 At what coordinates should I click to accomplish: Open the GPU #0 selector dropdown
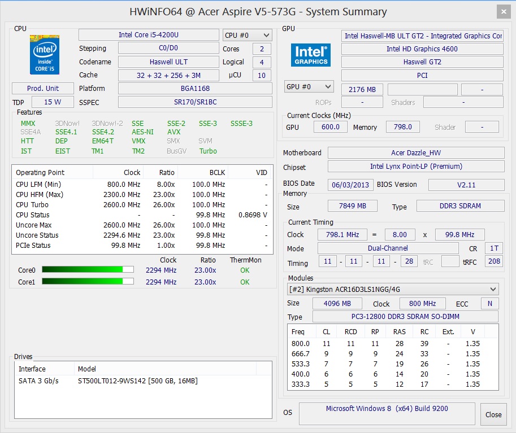coord(309,87)
